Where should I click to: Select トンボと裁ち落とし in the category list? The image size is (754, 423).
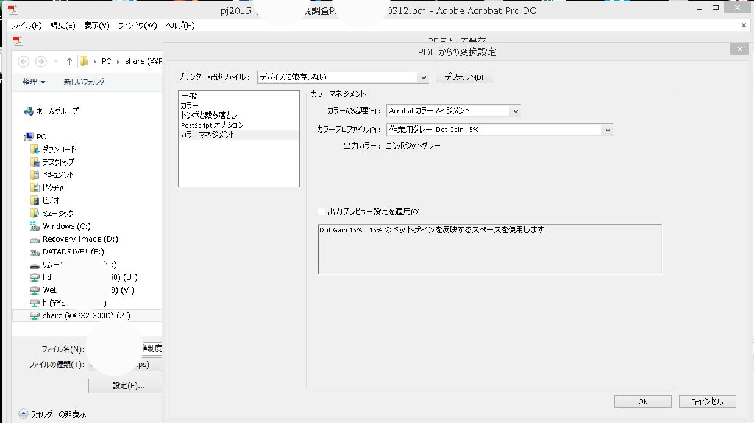click(x=238, y=116)
